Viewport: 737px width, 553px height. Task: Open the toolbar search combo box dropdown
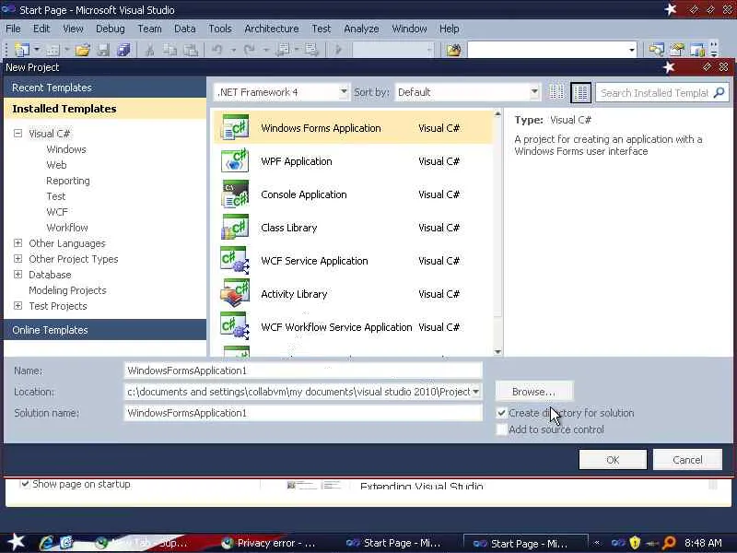click(632, 50)
